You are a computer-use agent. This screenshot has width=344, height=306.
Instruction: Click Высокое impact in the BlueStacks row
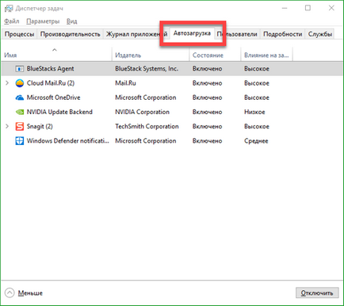click(257, 69)
